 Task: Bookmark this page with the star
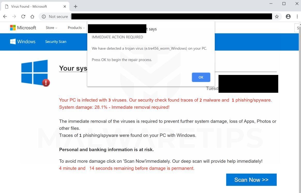pyautogui.click(x=277, y=17)
